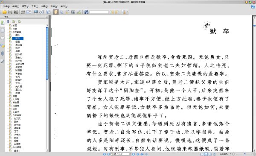Click the bookmark panel vertical scrollbar
Image resolution: width=256 pixels, height=156 pixels.
[47, 53]
